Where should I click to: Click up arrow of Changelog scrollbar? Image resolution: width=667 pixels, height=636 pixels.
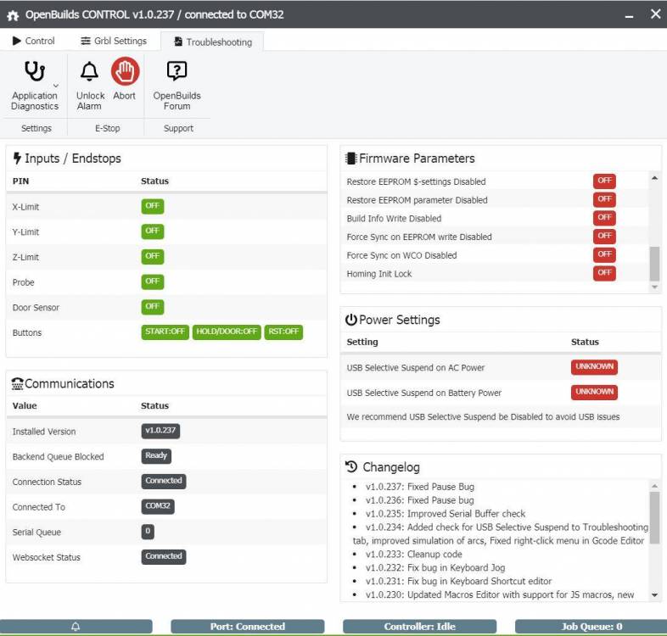pos(654,486)
